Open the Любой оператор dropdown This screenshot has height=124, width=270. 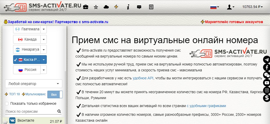34,84
